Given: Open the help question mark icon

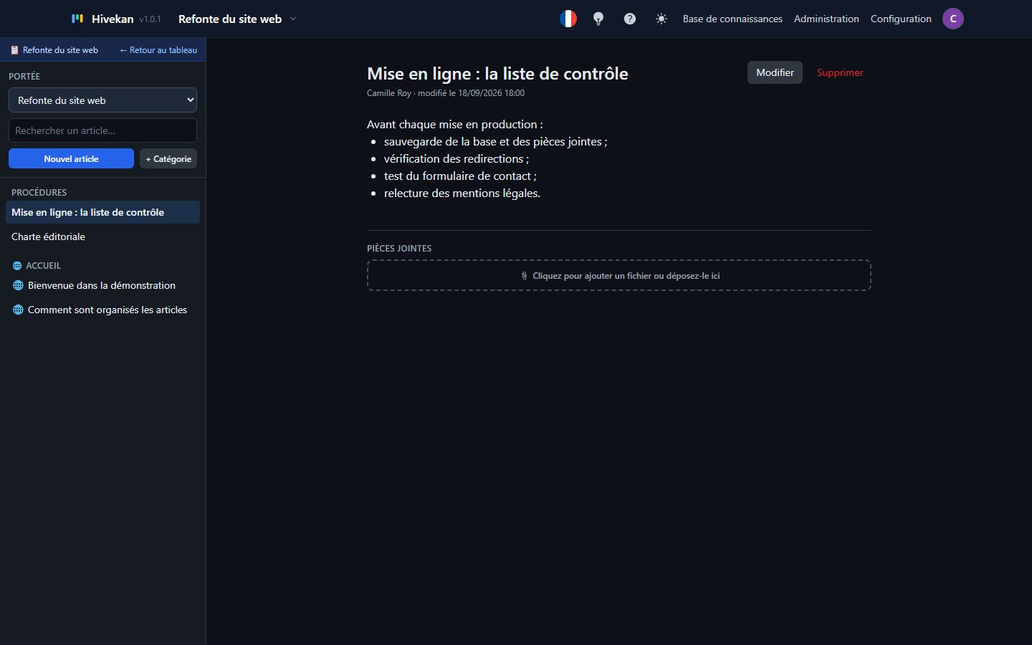Looking at the screenshot, I should point(630,19).
